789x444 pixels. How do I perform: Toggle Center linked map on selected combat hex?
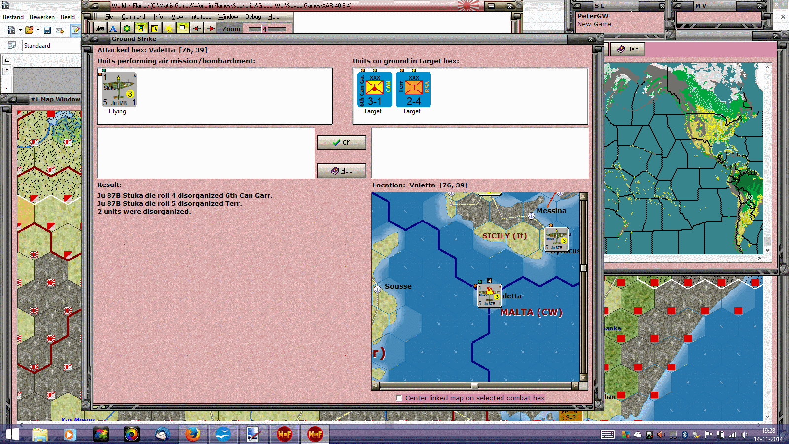tap(399, 398)
